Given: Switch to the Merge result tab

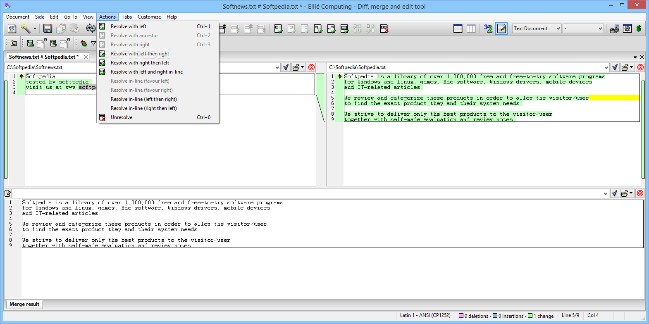Looking at the screenshot, I should click(24, 304).
